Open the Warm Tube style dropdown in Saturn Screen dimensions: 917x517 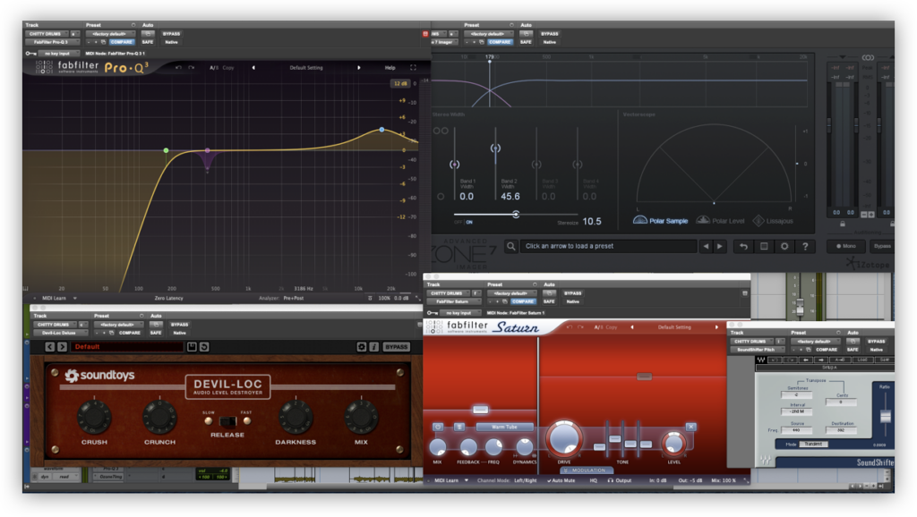pos(505,427)
